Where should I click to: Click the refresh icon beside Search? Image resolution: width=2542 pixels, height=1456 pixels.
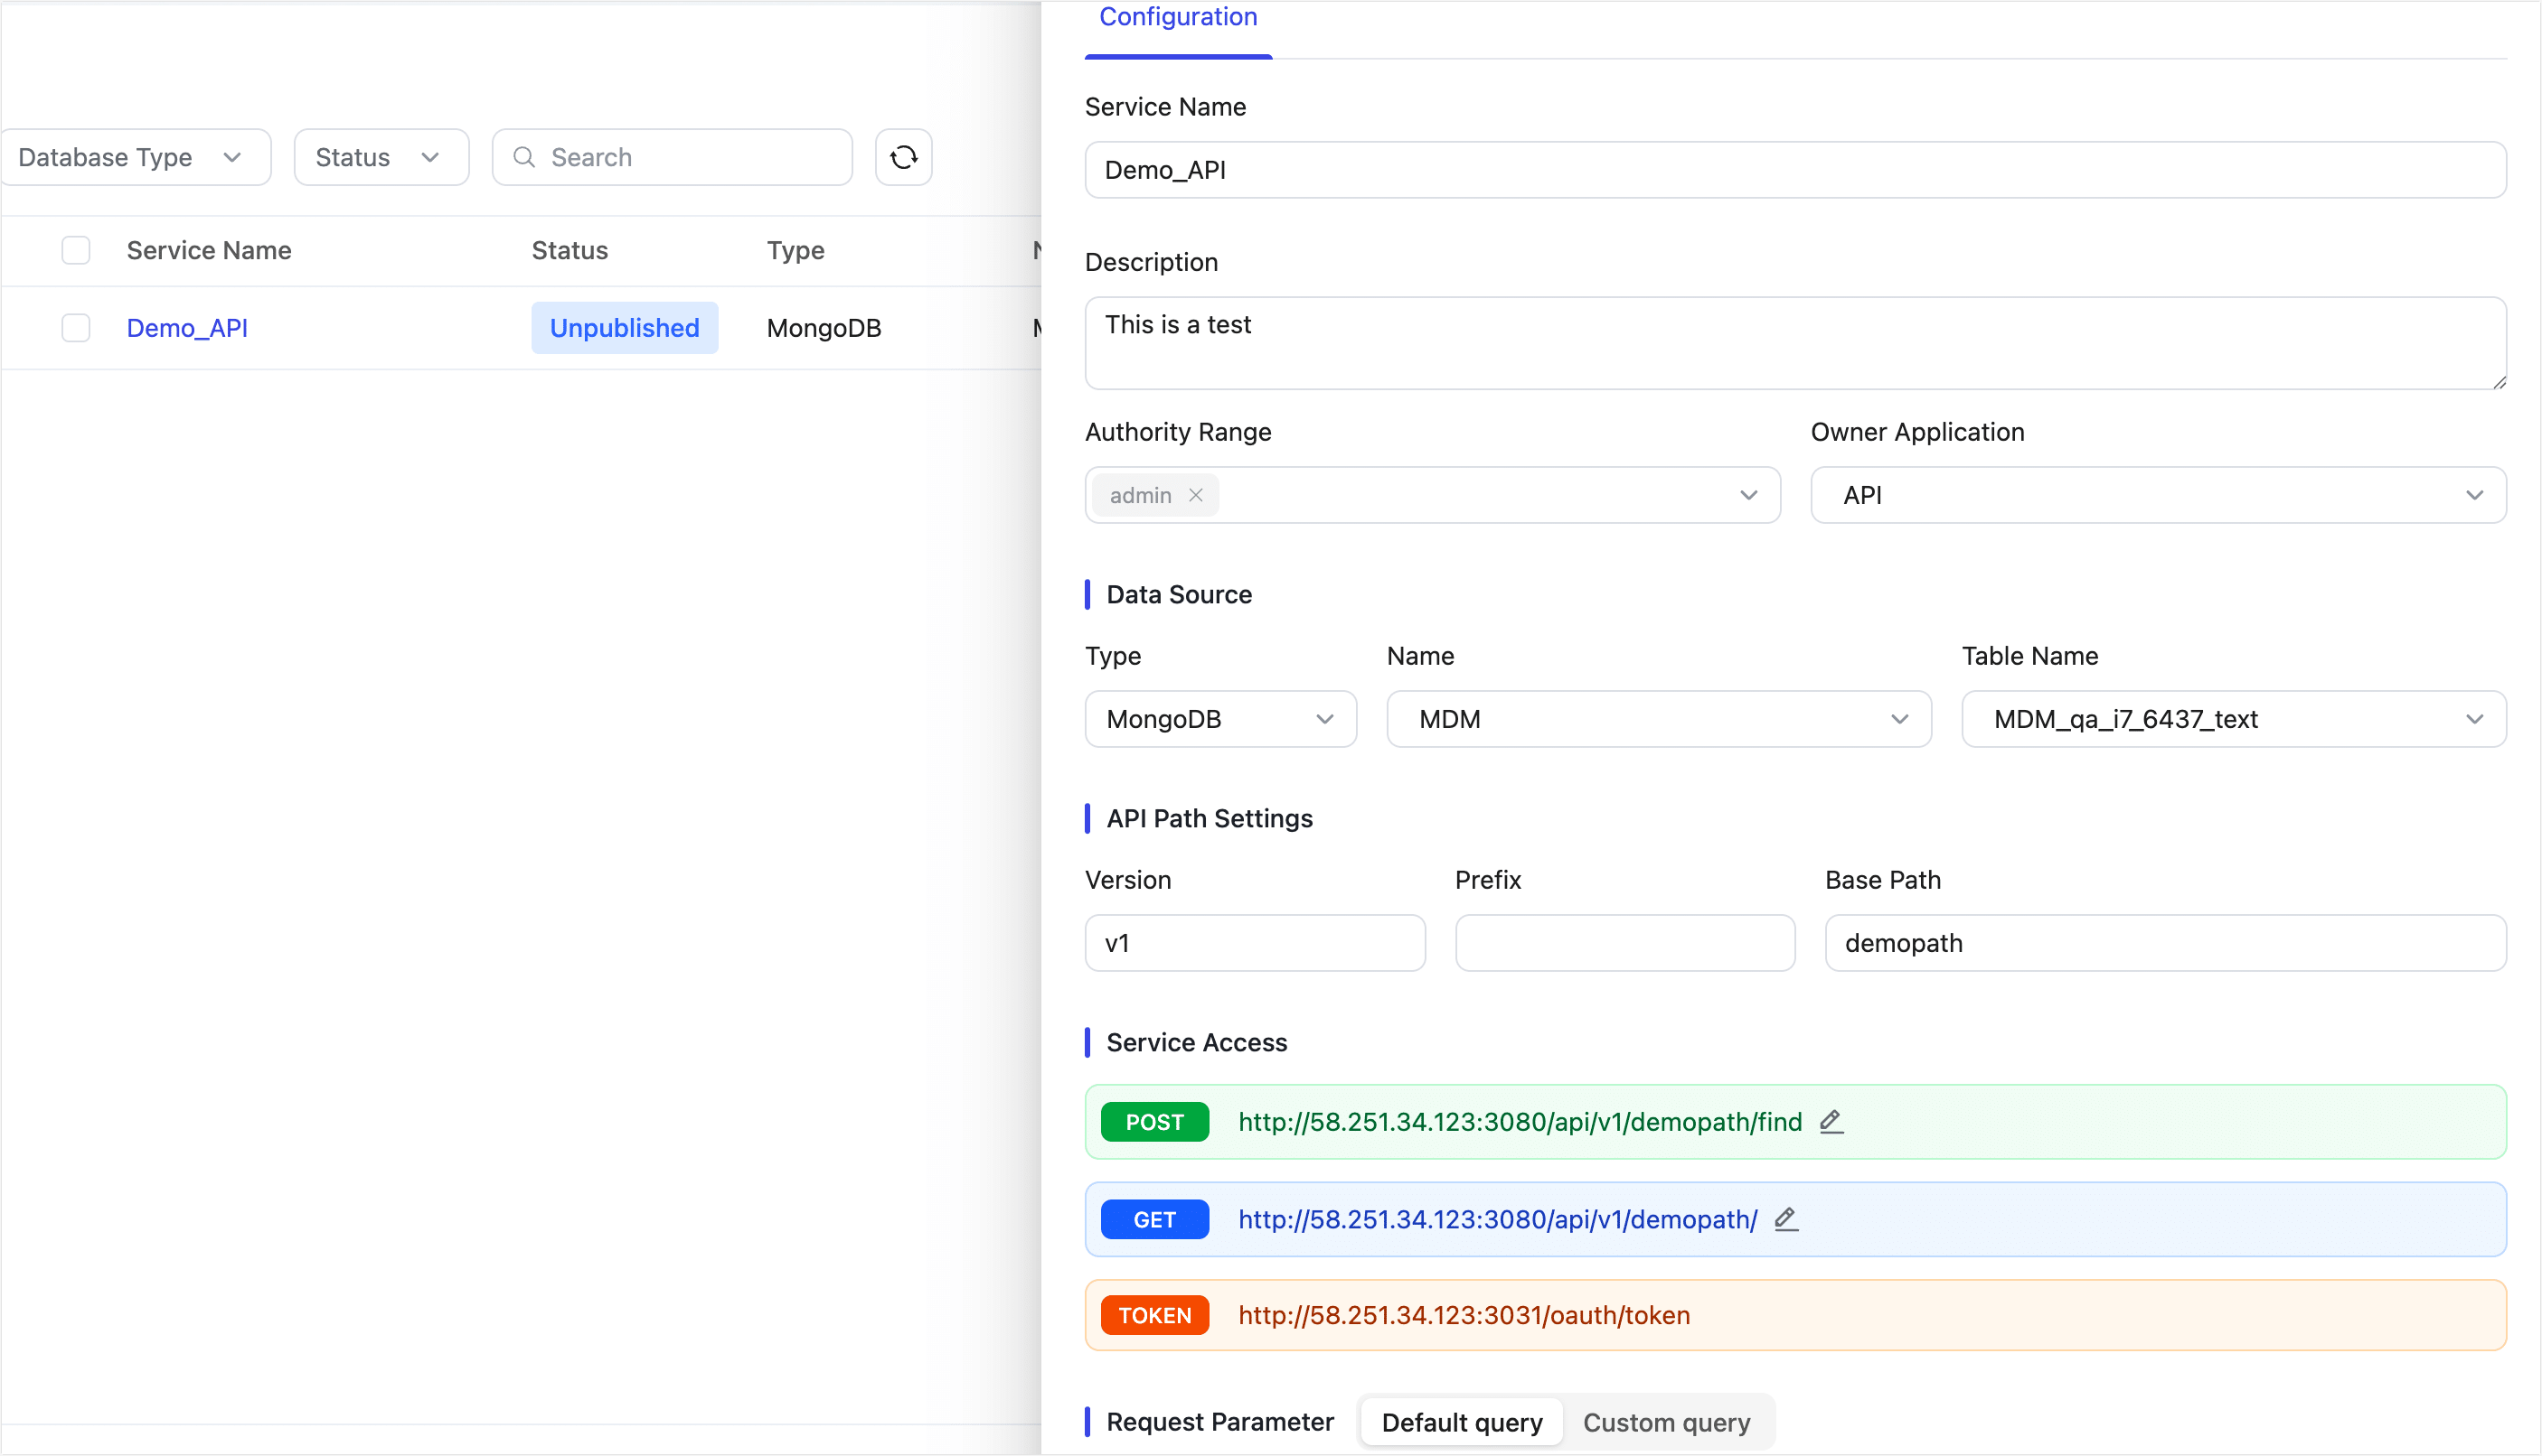[903, 157]
